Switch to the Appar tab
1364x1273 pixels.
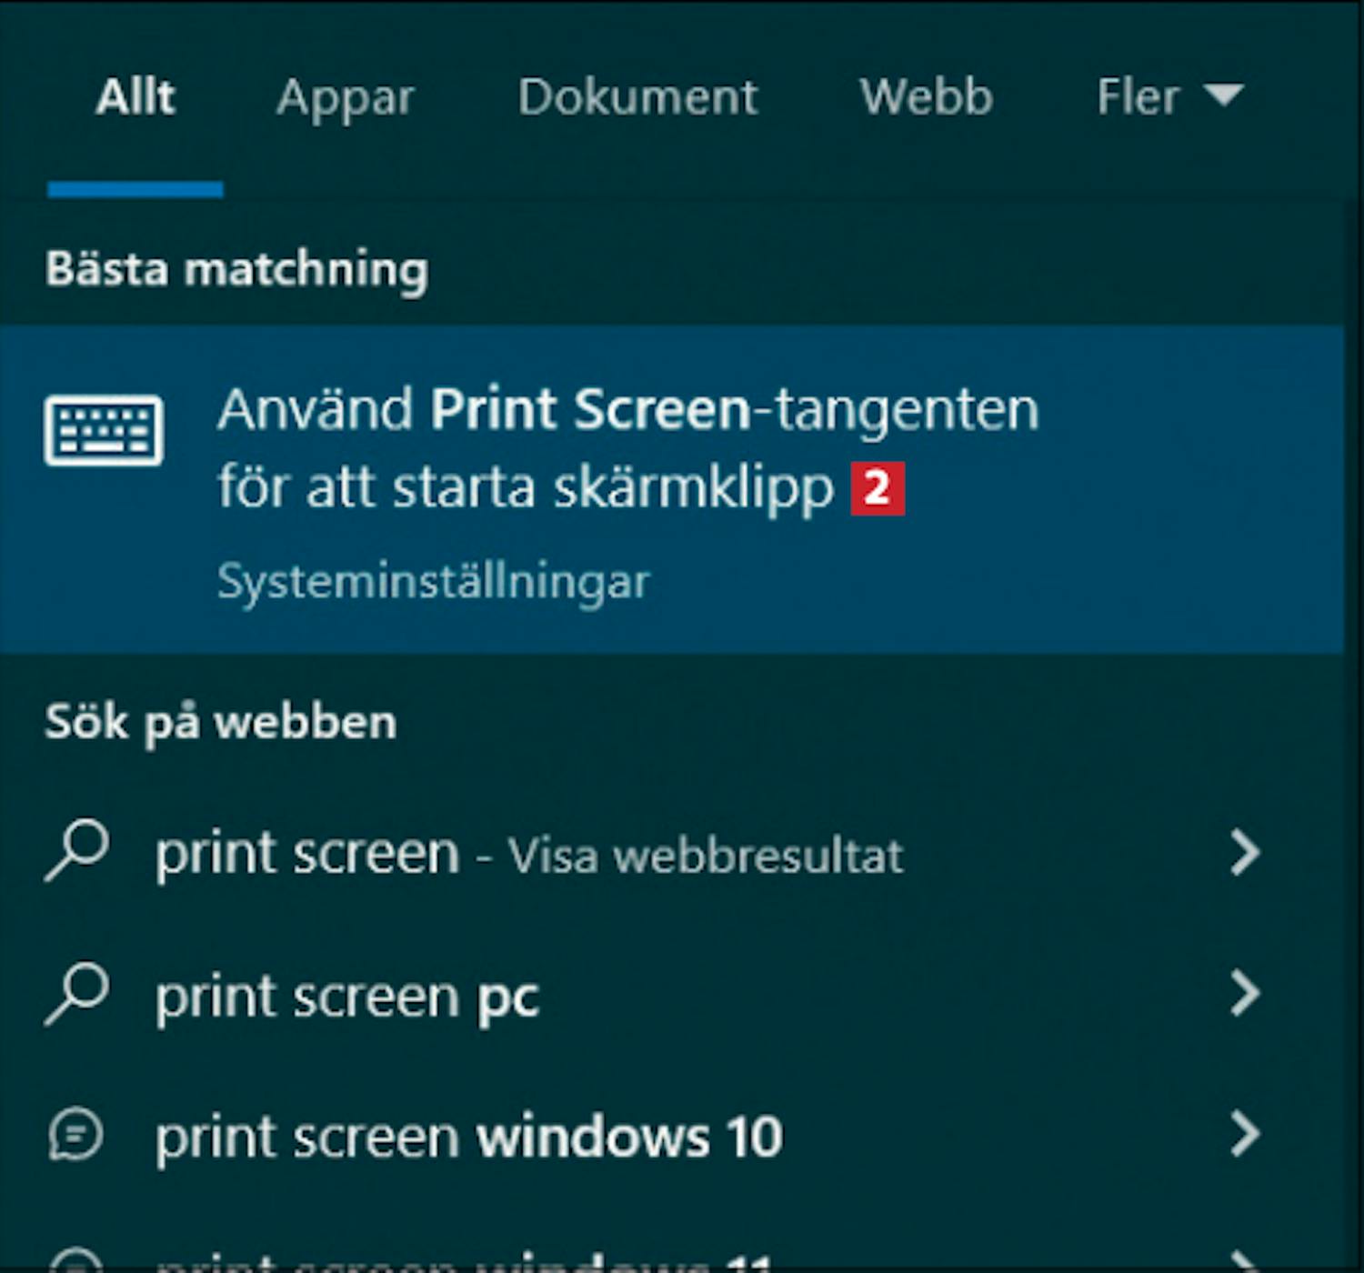coord(346,98)
